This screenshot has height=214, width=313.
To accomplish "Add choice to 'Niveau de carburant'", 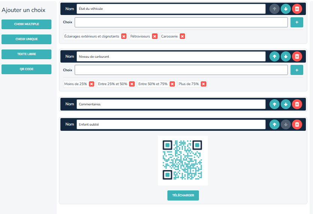I will point(296,70).
